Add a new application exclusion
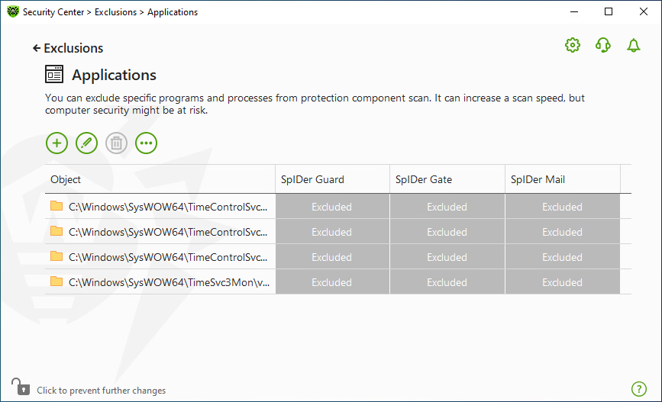This screenshot has width=662, height=402. click(x=57, y=143)
